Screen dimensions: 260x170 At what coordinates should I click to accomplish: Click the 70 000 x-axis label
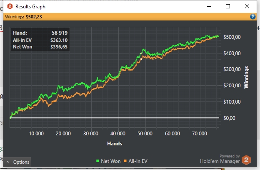click(x=200, y=133)
